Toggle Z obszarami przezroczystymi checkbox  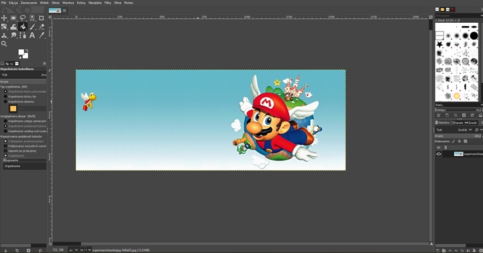5,141
